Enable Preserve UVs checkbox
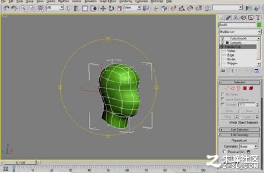Screen dimensions: 264x173 pos(225,152)
